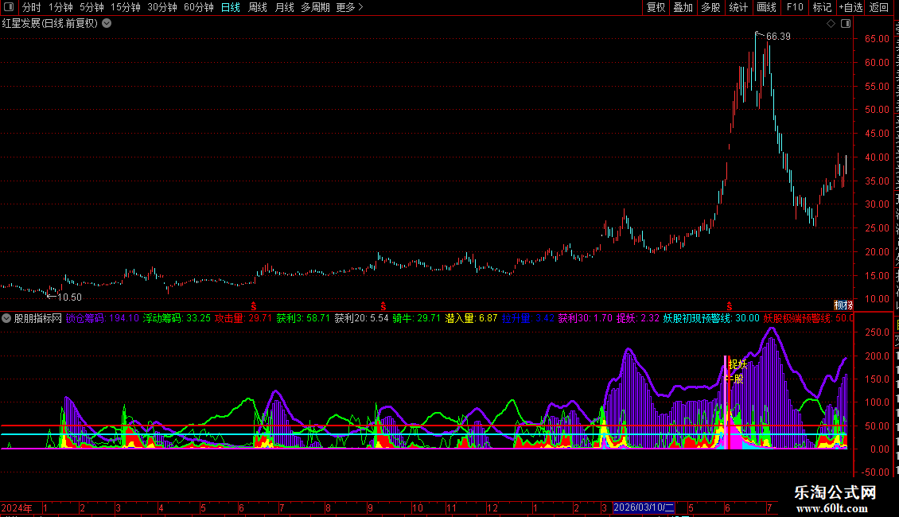
Task: Select the 获利20 indicator value
Action: pyautogui.click(x=362, y=318)
